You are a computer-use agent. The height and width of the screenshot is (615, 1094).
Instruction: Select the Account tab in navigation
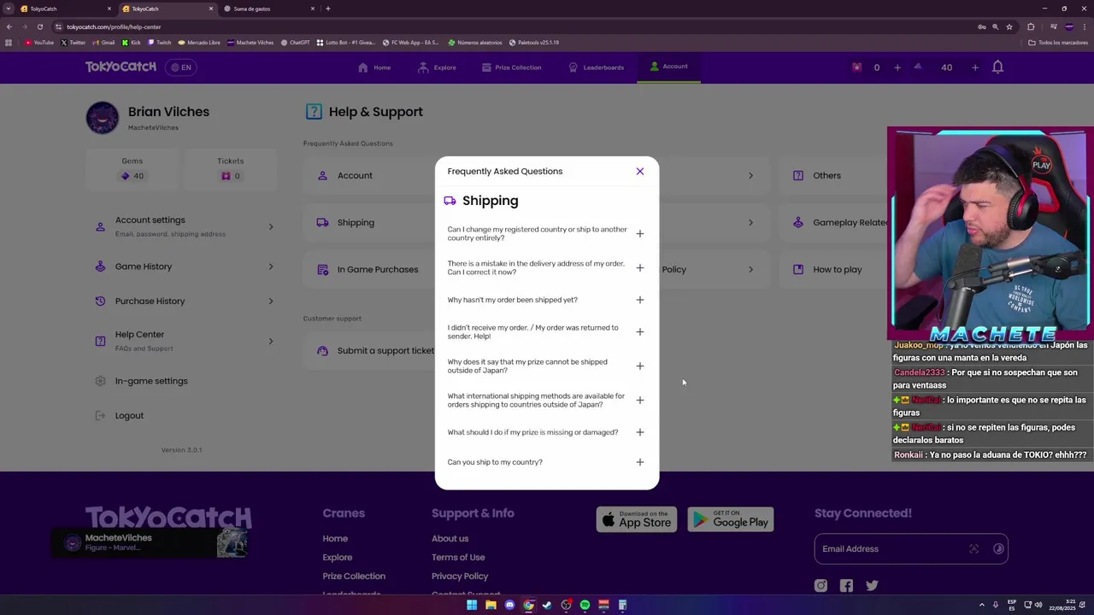pos(668,67)
